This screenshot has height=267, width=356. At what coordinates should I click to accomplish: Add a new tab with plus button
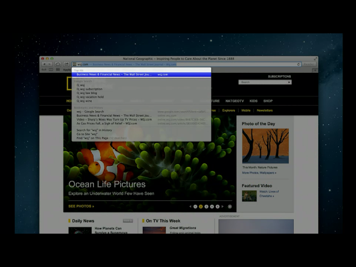(x=315, y=71)
